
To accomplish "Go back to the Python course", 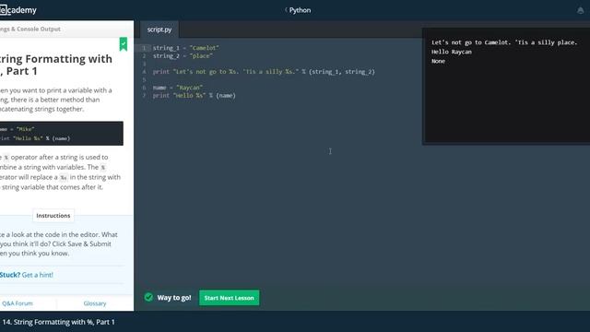I will click(x=297, y=10).
